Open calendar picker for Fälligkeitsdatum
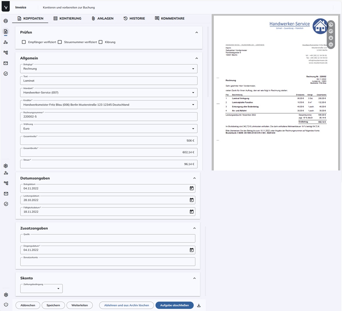This screenshot has height=311, width=342. [192, 211]
